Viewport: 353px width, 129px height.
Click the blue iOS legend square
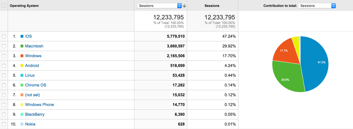(x=22, y=36)
